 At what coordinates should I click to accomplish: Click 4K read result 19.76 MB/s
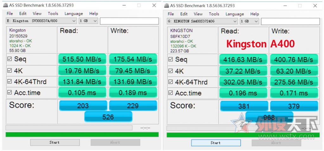(x=82, y=71)
